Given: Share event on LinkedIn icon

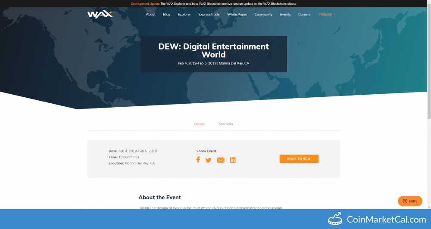Looking at the screenshot, I should click(x=233, y=160).
